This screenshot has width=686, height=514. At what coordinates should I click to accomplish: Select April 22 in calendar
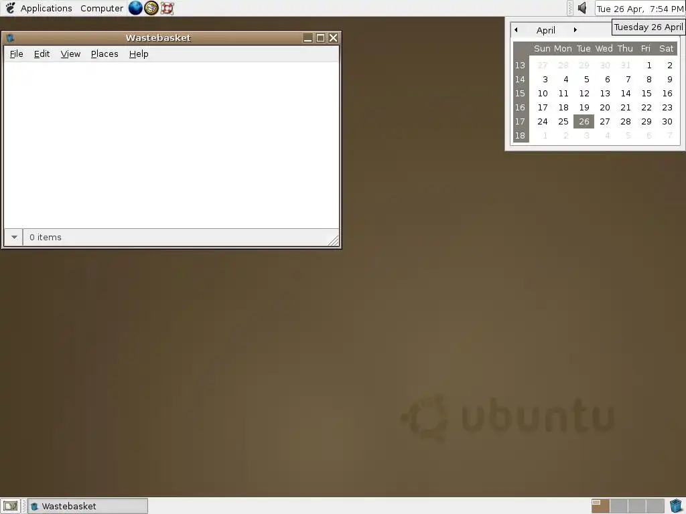tap(646, 108)
